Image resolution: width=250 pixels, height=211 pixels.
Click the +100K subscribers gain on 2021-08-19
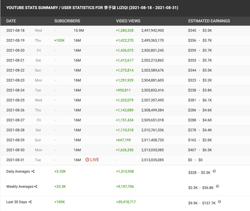tap(59, 40)
